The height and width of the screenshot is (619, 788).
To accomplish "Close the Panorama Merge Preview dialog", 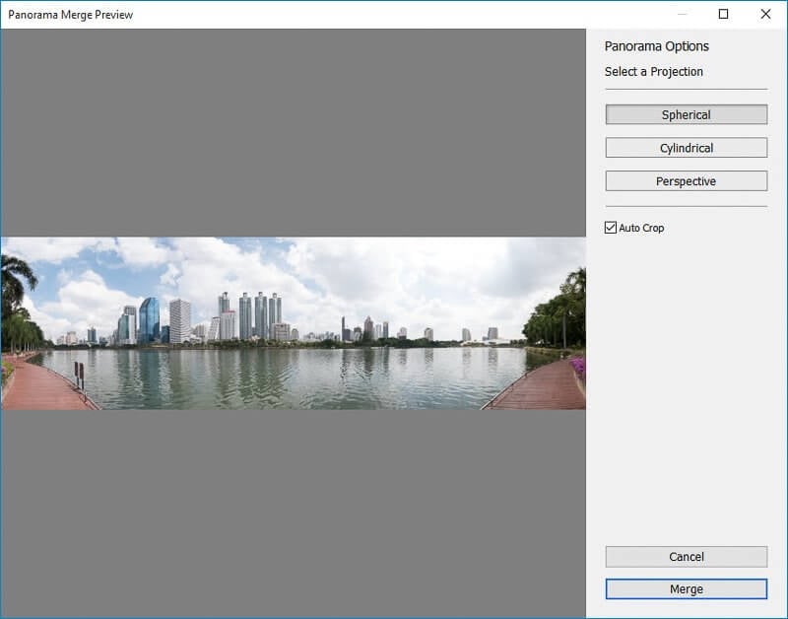I will pos(765,14).
